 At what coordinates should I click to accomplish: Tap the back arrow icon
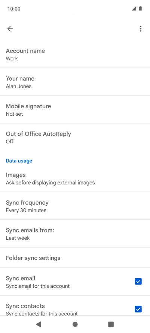coord(10,29)
